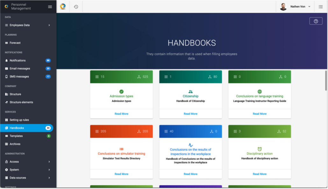
Task: Click the Citizenship people icon
Action: click(x=190, y=91)
